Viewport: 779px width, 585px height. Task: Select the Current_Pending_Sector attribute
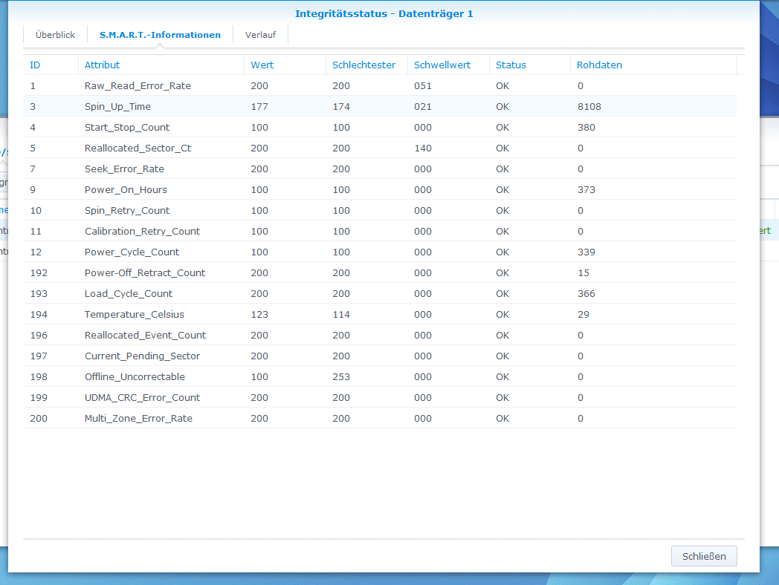[142, 356]
